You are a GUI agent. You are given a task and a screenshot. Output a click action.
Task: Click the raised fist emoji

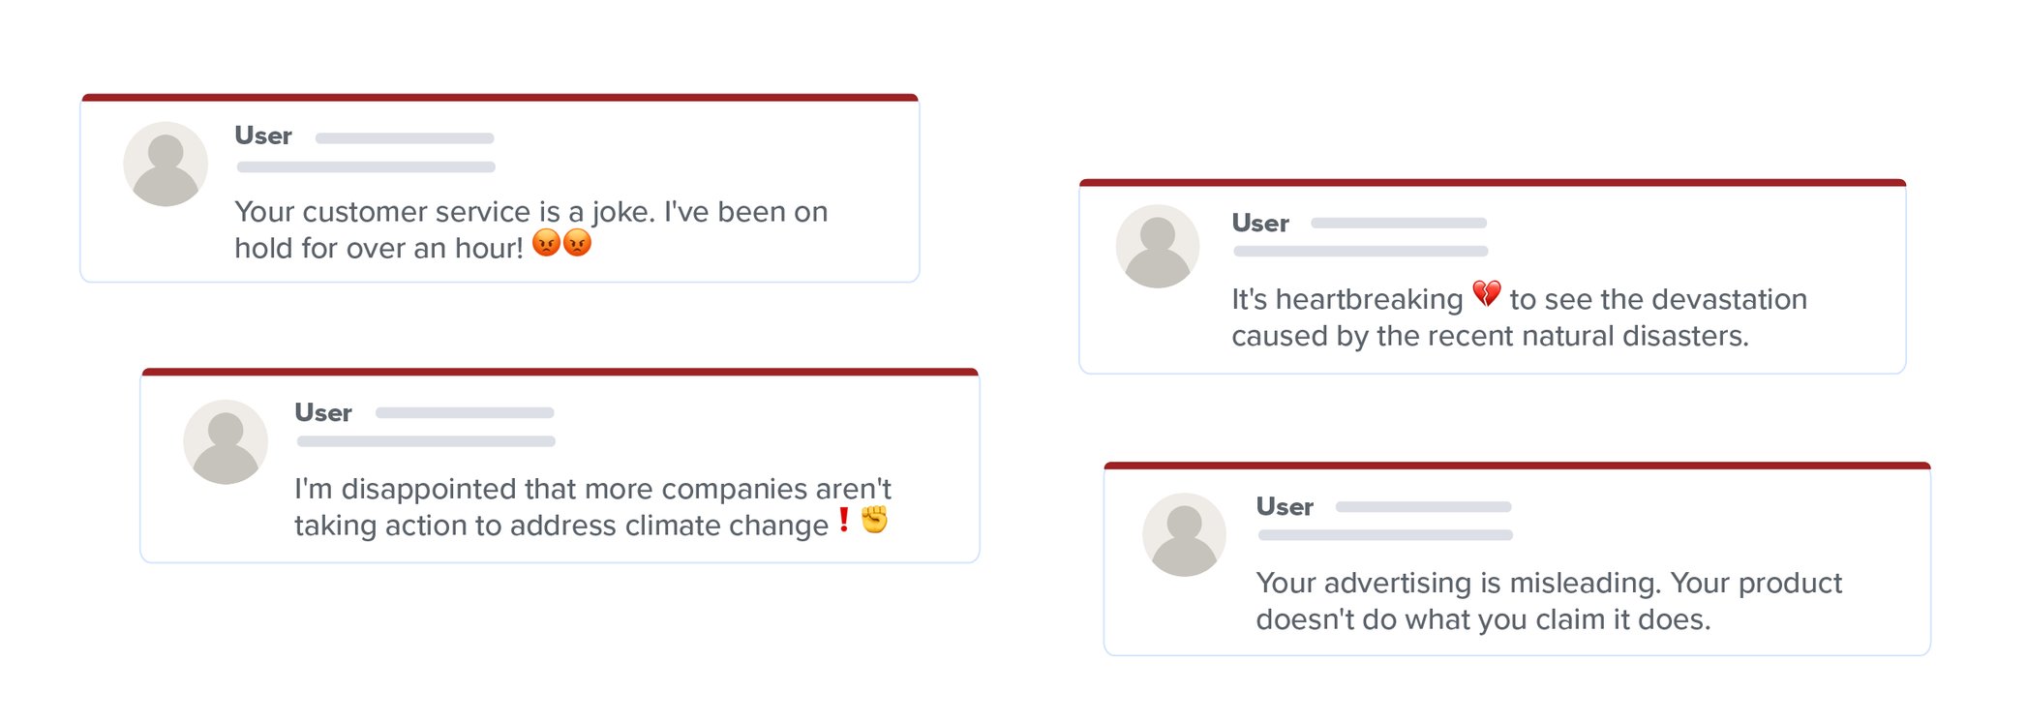click(875, 520)
